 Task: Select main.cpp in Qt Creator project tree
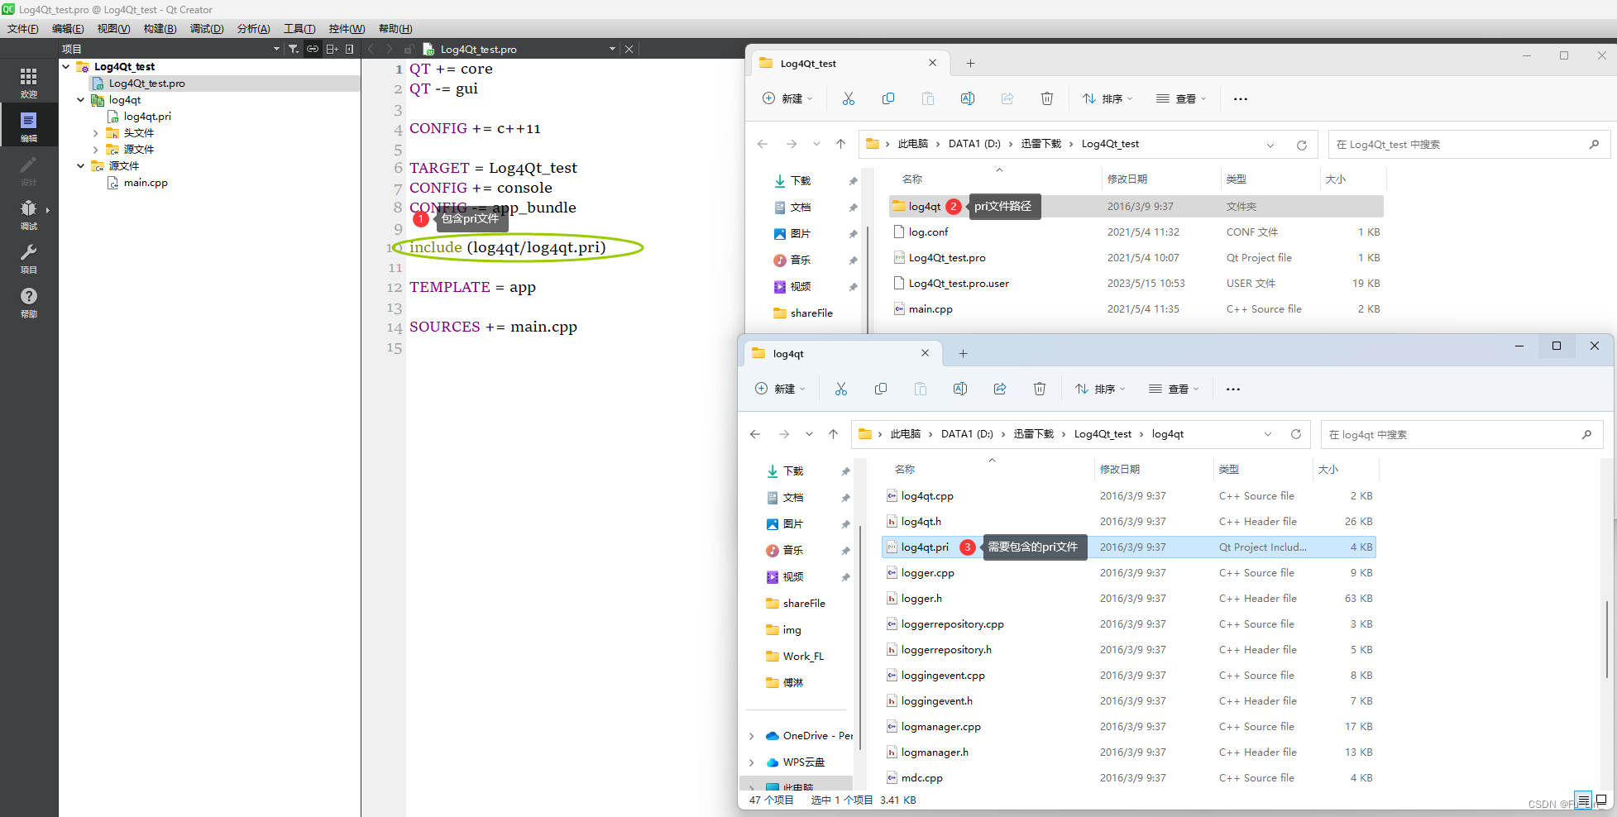pyautogui.click(x=146, y=183)
